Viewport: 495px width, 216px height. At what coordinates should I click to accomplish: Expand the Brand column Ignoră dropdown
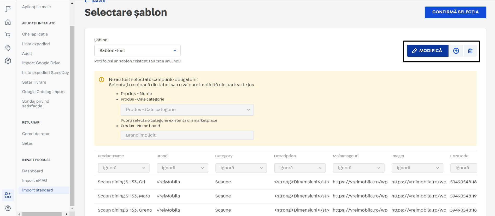182,168
